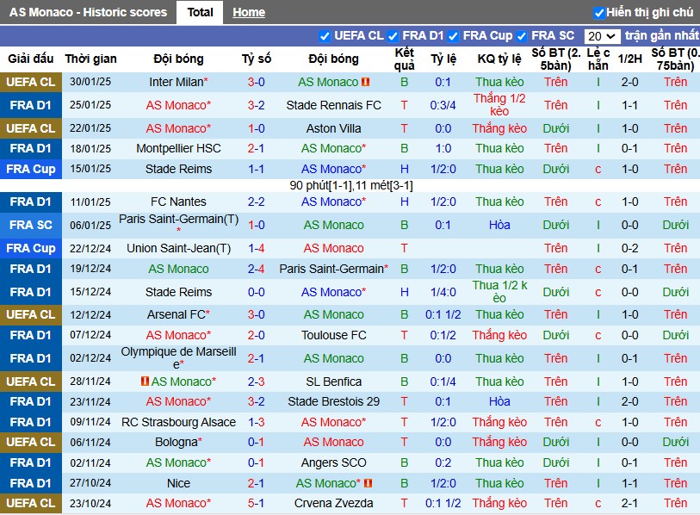Screen dimensions: 700x515
Task: Click the 2-2 score in FC Nantes row
Action: 257,202
